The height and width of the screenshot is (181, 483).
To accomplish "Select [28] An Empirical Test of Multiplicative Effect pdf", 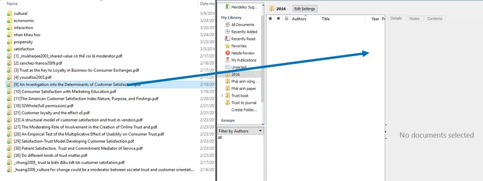I will point(89,134).
